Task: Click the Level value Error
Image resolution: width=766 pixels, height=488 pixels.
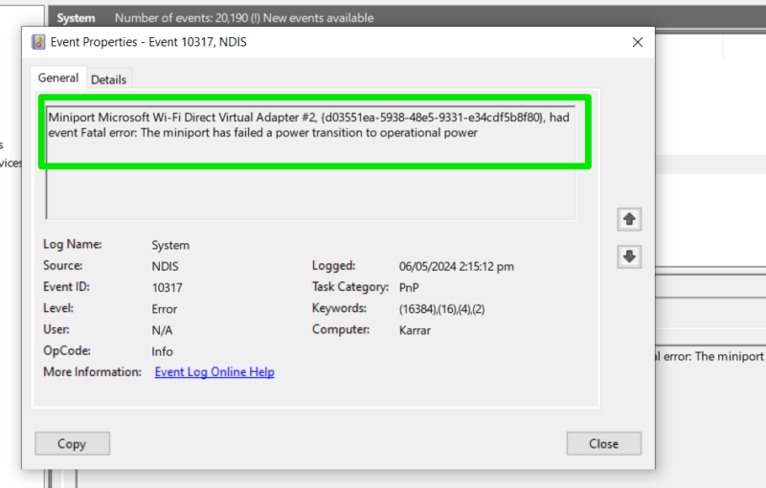Action: 164,309
